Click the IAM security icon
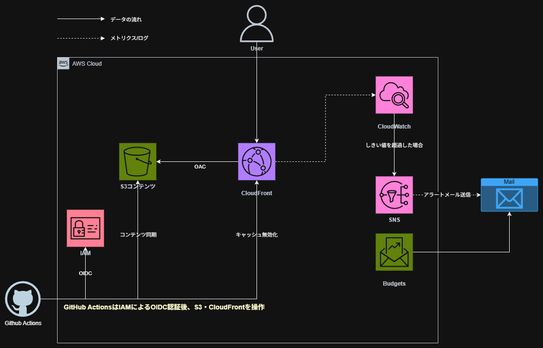543x348 pixels. pos(85,228)
